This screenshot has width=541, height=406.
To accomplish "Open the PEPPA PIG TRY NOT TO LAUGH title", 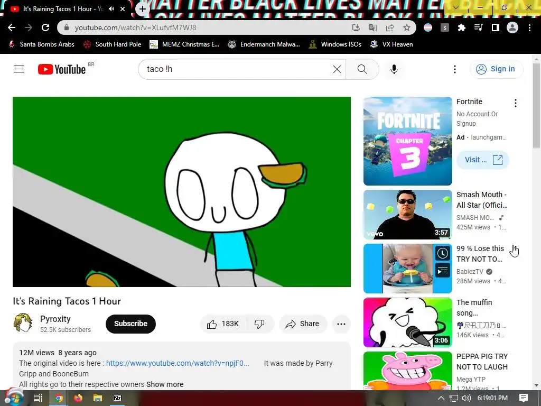I will point(482,362).
